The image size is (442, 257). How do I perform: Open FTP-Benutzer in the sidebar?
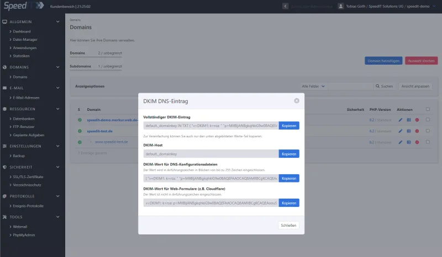coord(23,127)
